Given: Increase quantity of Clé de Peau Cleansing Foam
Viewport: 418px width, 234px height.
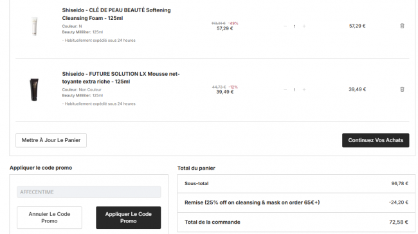Looking at the screenshot, I should click(304, 26).
